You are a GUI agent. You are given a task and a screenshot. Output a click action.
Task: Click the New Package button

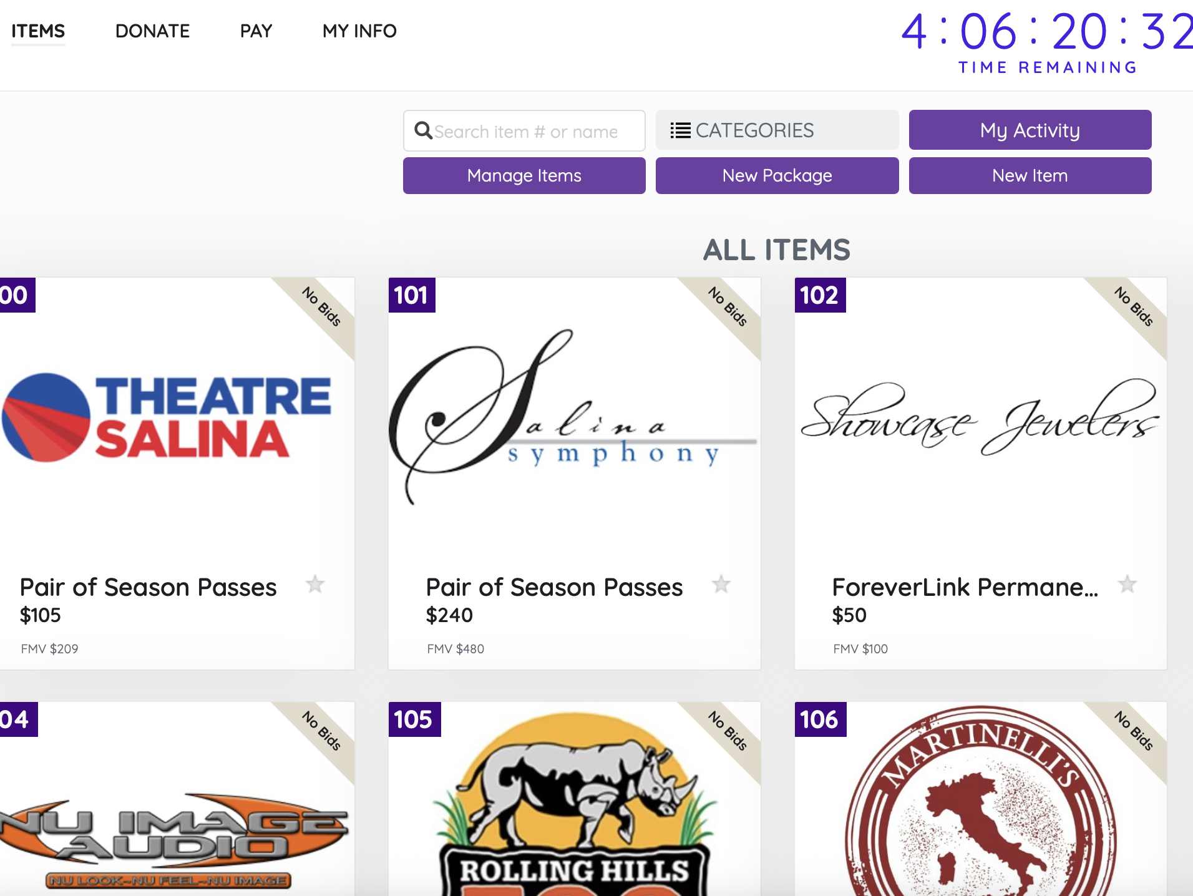[x=777, y=175]
